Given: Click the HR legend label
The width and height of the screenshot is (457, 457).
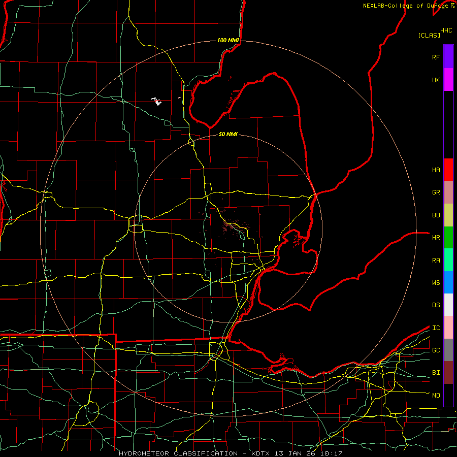Looking at the screenshot, I should (436, 238).
